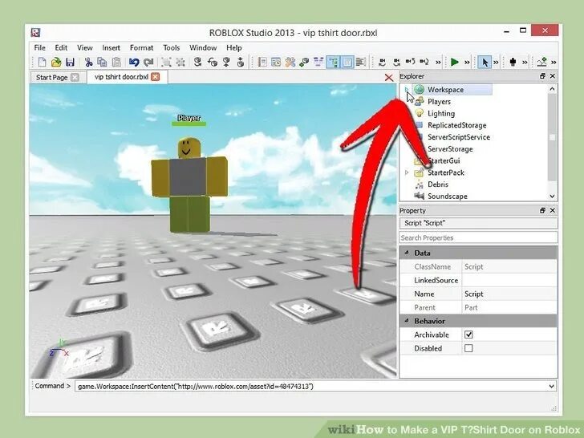
Task: Click the script performance bars icon
Action: click(x=360, y=63)
